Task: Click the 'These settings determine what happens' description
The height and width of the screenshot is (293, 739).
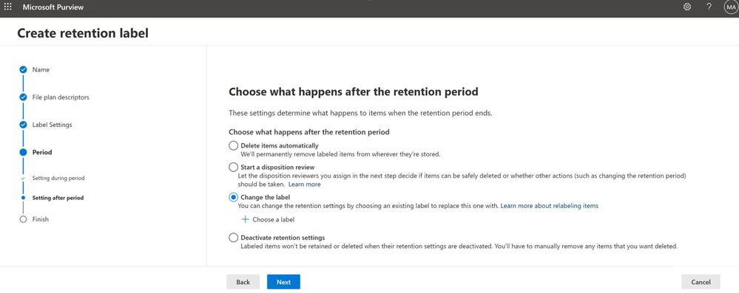Action: pos(360,114)
